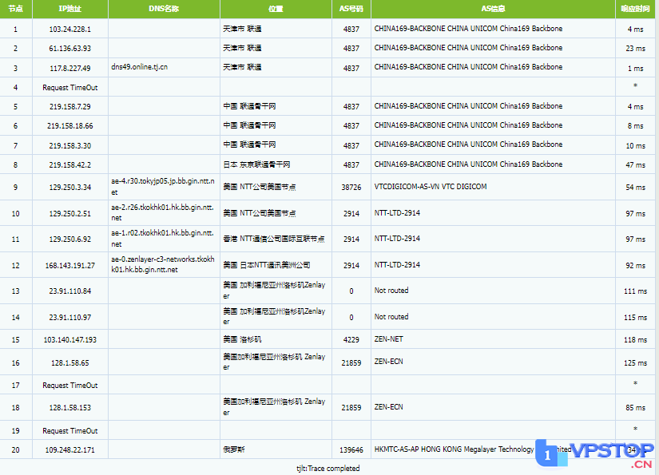
Task: Click response time 125 ms
Action: [x=635, y=363]
